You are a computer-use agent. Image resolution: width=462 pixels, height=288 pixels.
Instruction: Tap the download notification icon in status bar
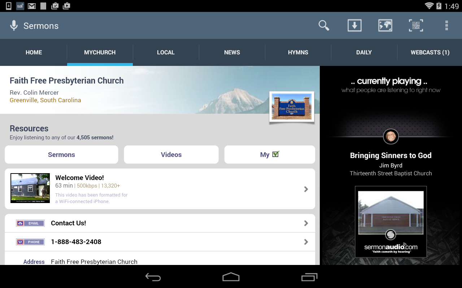(9, 6)
